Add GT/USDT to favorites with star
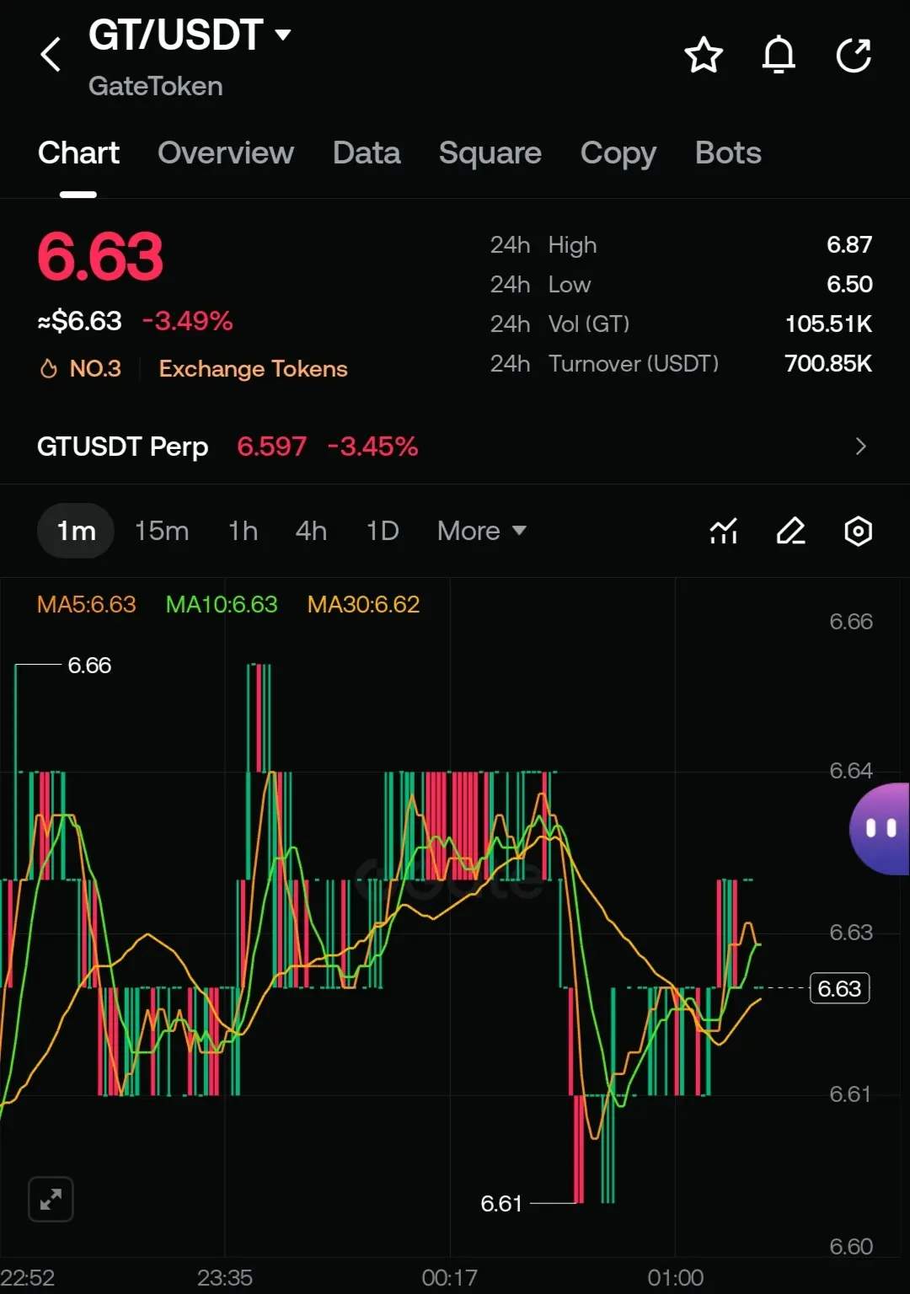 tap(704, 56)
